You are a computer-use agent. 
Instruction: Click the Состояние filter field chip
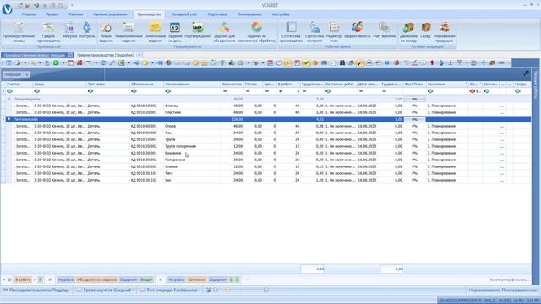click(197, 280)
